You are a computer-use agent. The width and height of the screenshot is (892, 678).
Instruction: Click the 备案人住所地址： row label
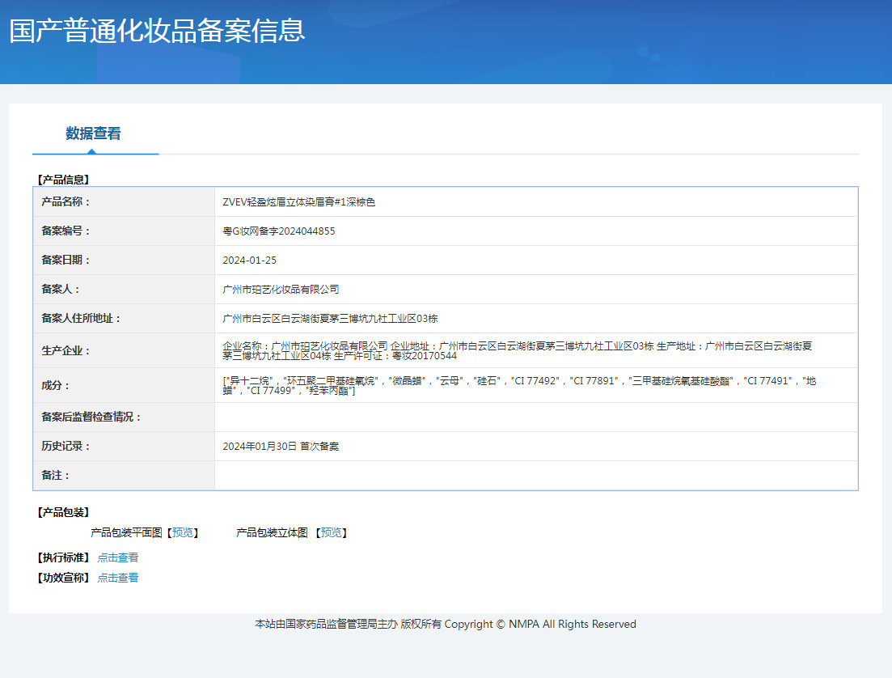81,318
